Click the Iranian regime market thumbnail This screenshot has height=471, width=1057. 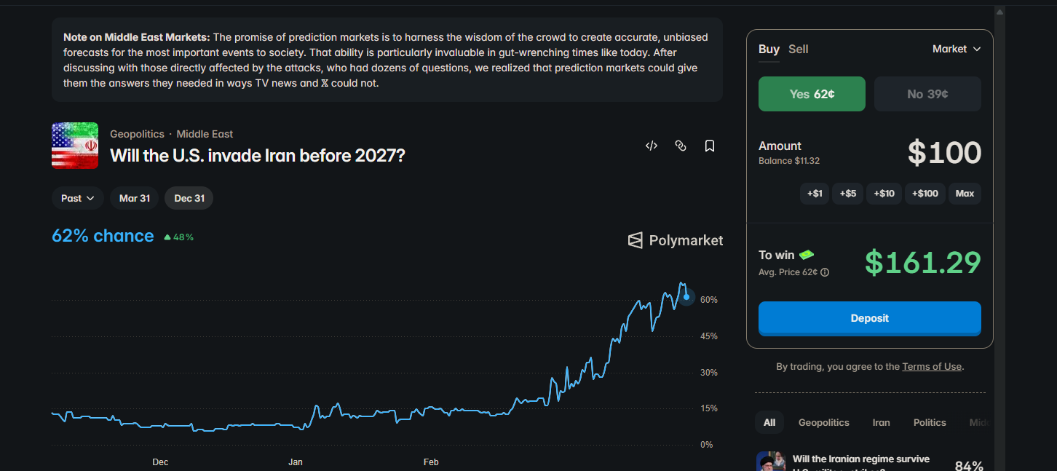coord(770,462)
